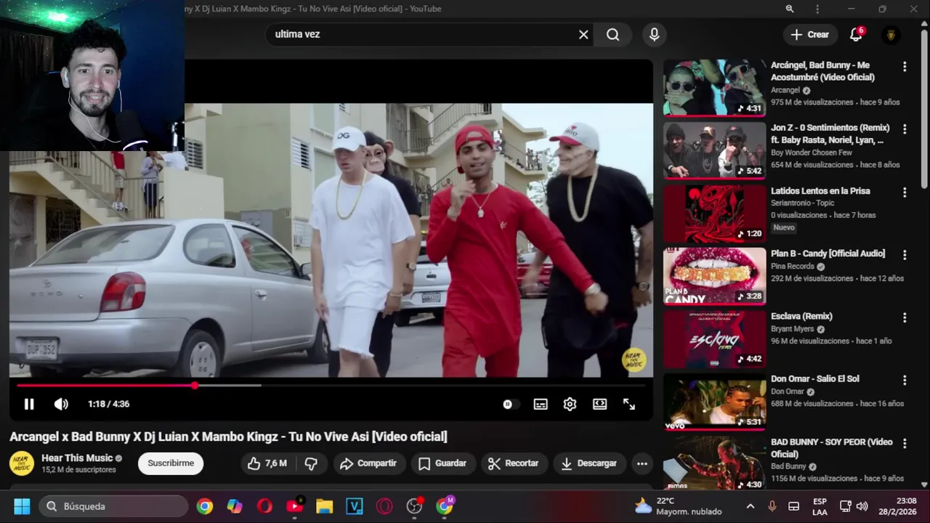Click the 'Nuevo' badge on Latidos Lentos

coord(784,227)
